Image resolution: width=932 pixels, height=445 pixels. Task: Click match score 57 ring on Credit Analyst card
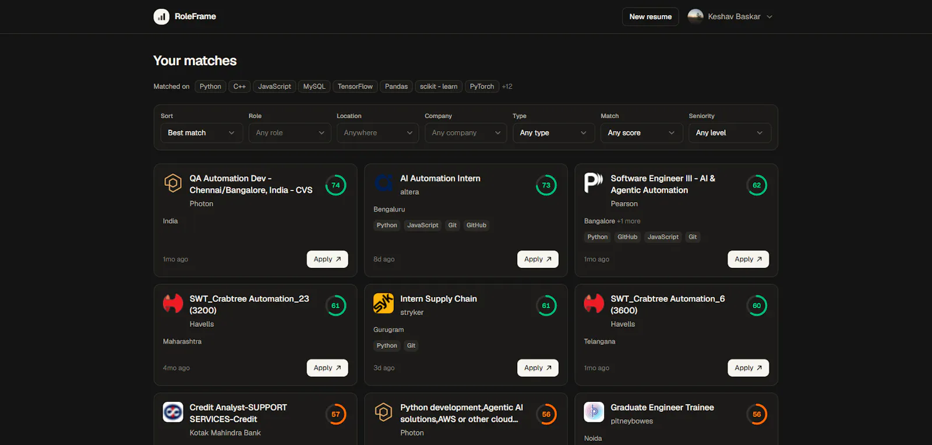point(336,415)
